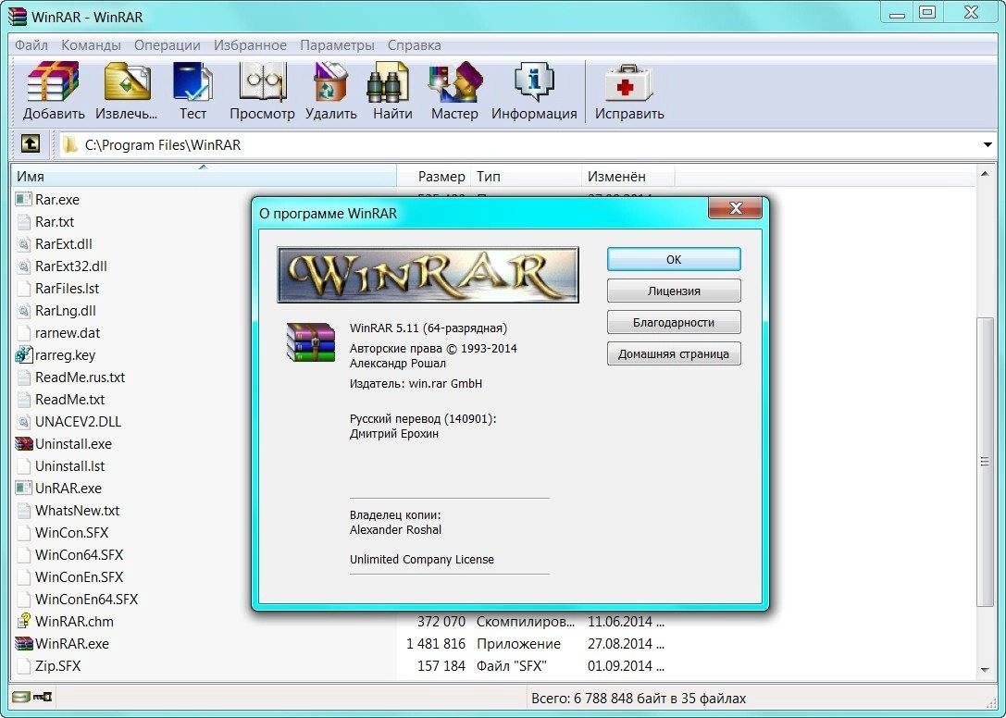
Task: Click the WinRAR title bar app icon
Action: coord(18,16)
